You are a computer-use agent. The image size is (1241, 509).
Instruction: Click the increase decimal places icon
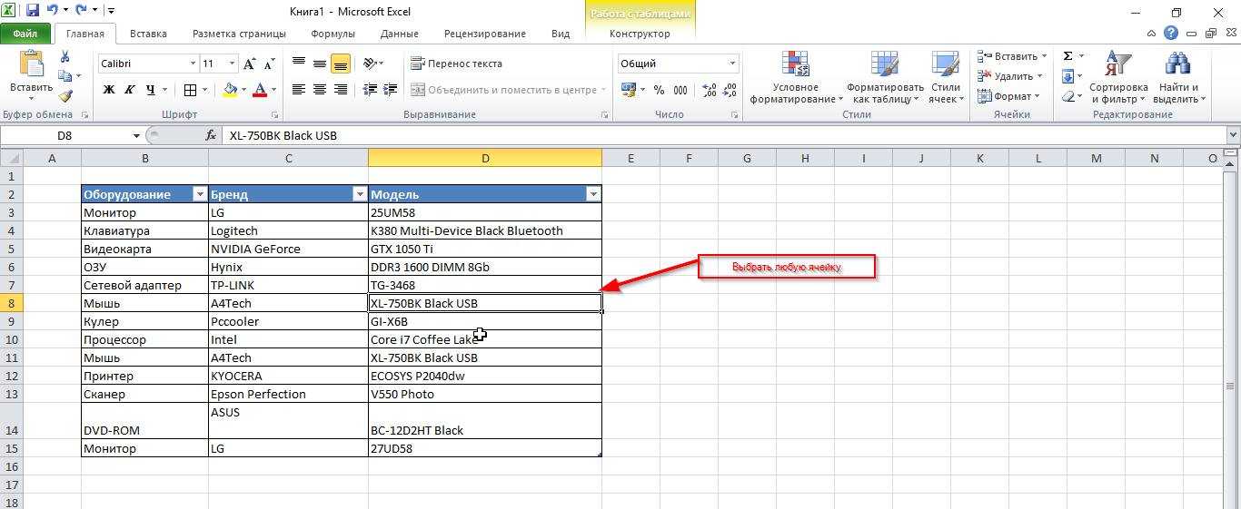pyautogui.click(x=710, y=90)
